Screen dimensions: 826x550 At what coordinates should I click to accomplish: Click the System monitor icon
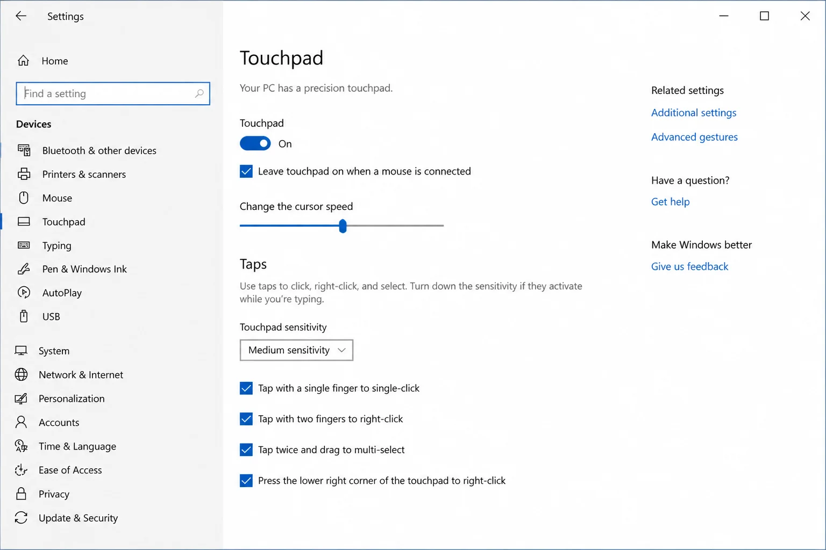pos(21,351)
